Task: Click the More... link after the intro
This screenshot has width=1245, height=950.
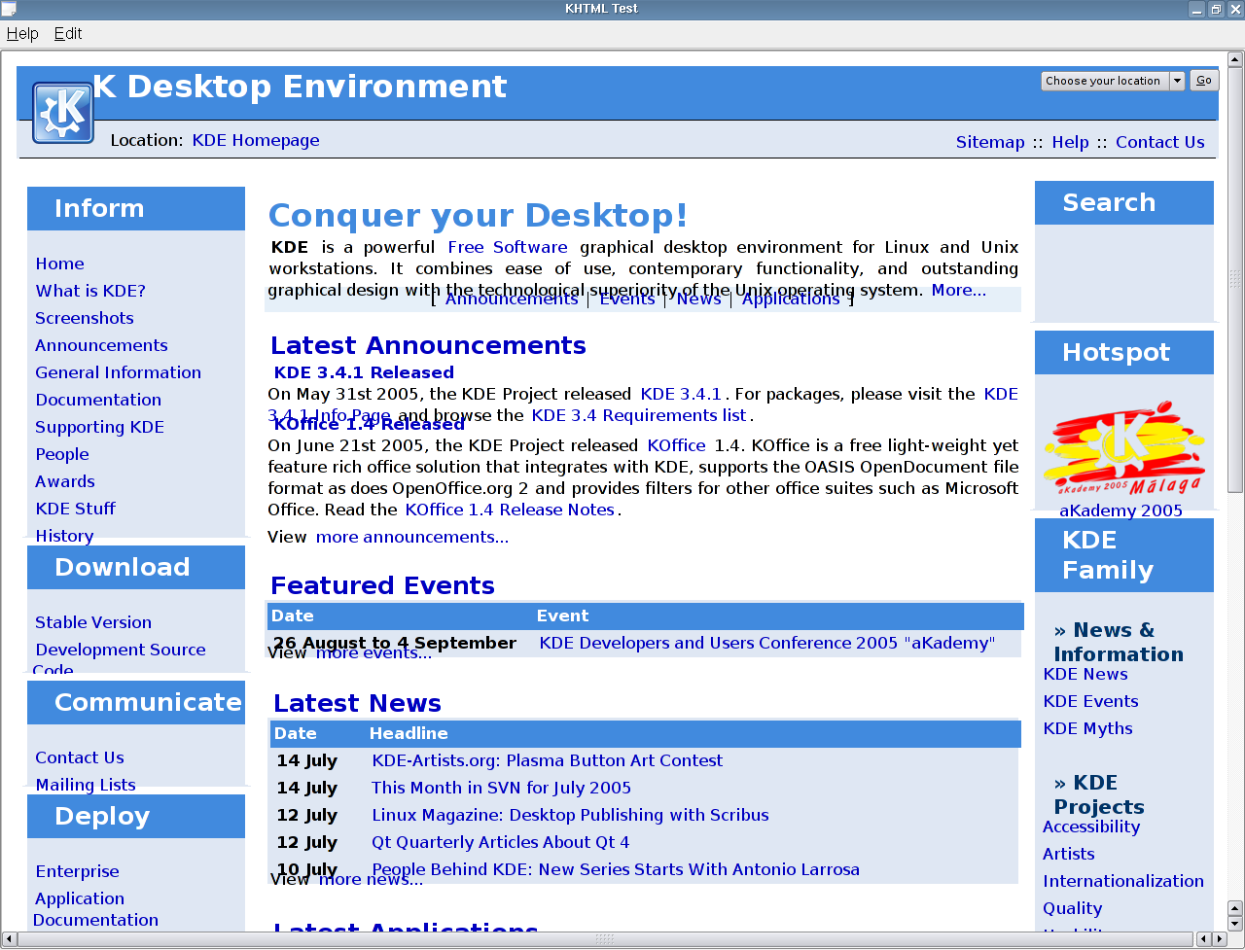Action: pos(958,290)
